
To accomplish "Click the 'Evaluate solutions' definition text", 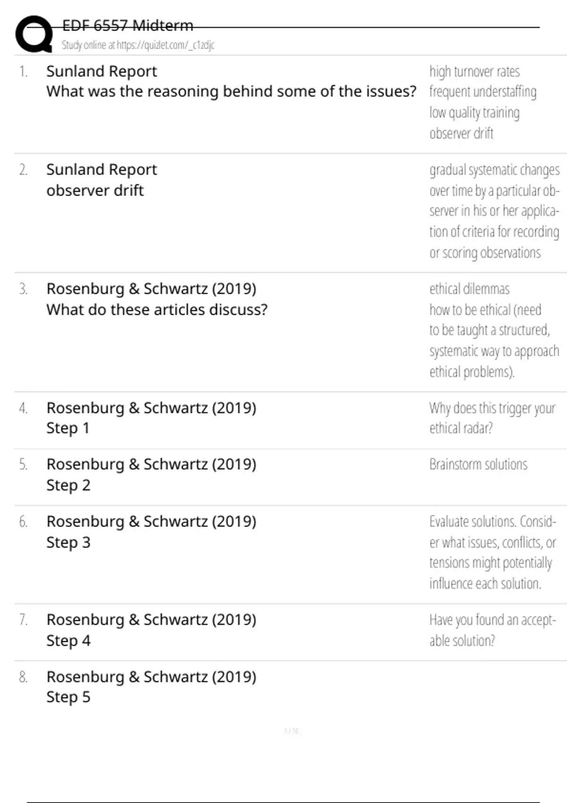I will [x=492, y=552].
